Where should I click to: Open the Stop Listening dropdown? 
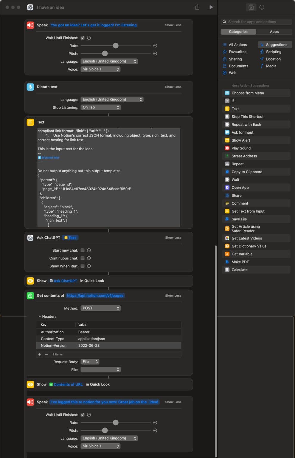pos(100,107)
